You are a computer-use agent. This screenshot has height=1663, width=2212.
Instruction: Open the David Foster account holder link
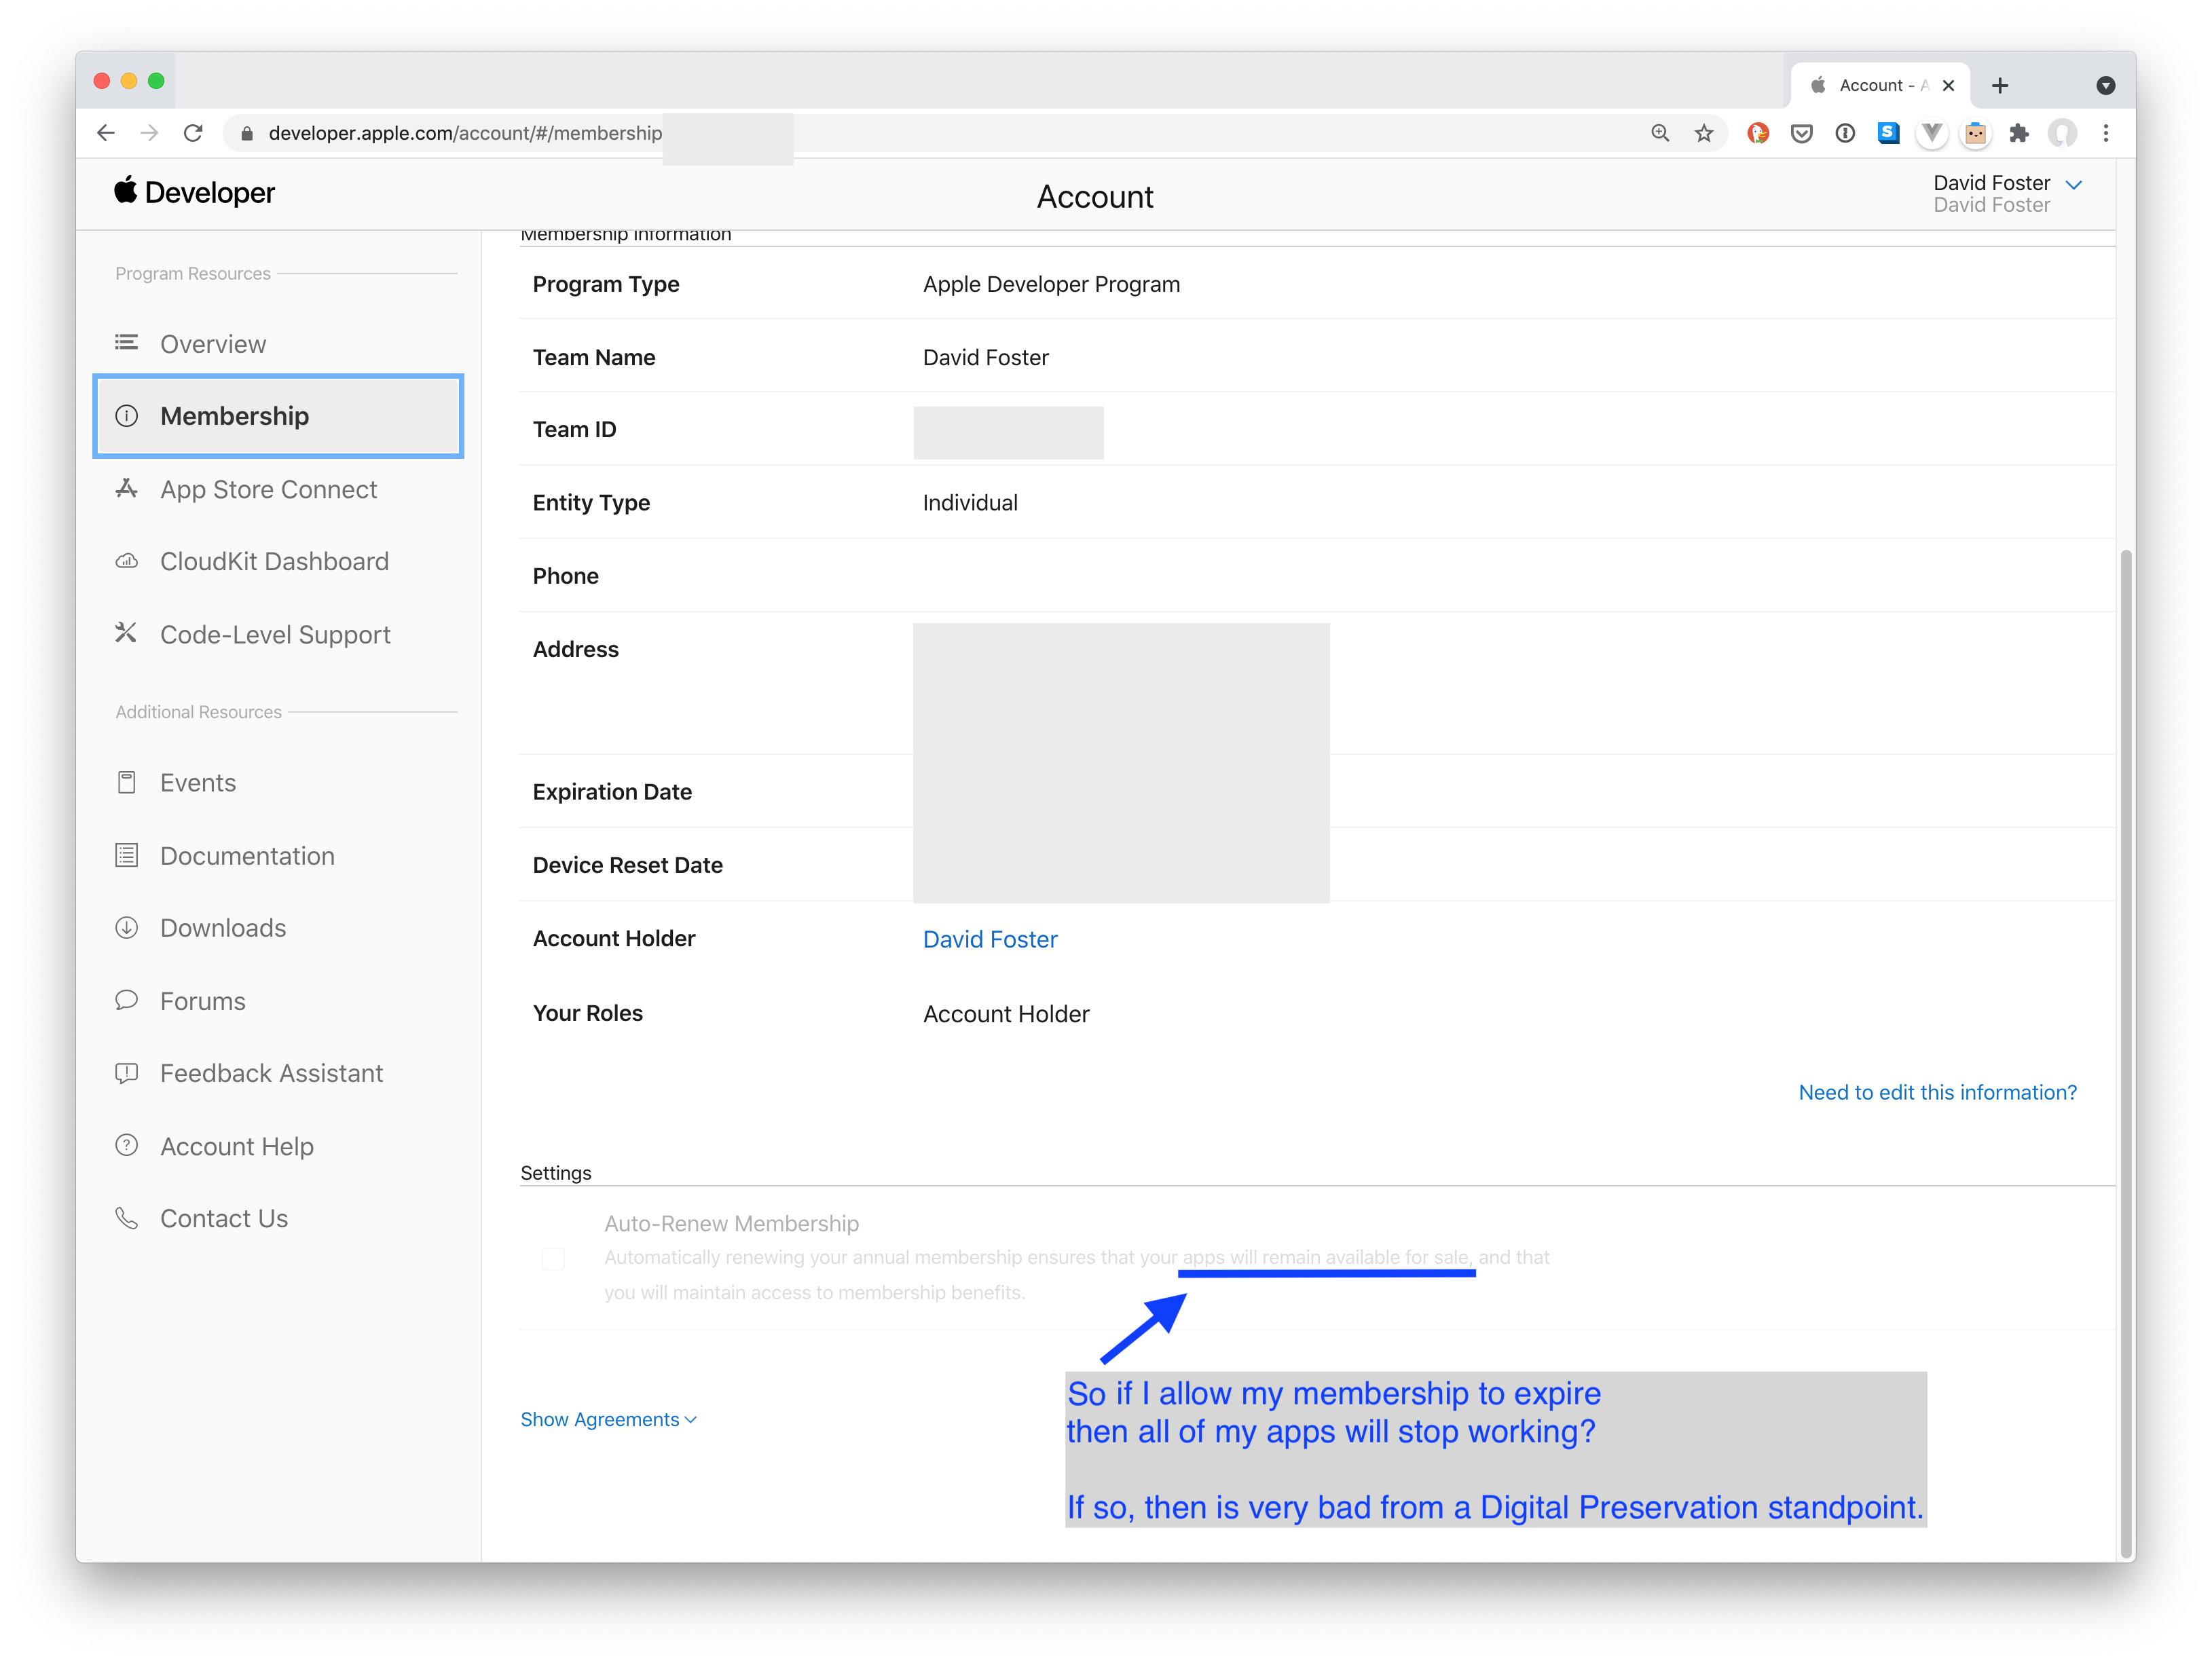989,939
